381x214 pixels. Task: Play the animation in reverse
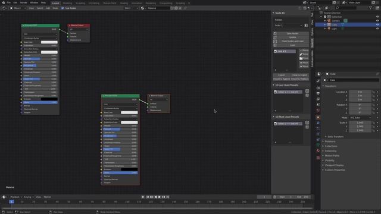[155, 197]
